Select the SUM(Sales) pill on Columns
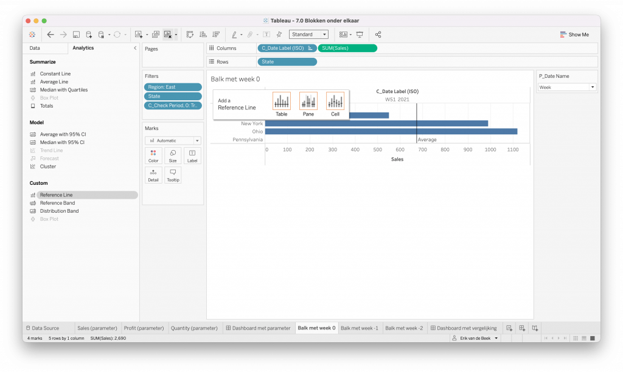 (347, 48)
